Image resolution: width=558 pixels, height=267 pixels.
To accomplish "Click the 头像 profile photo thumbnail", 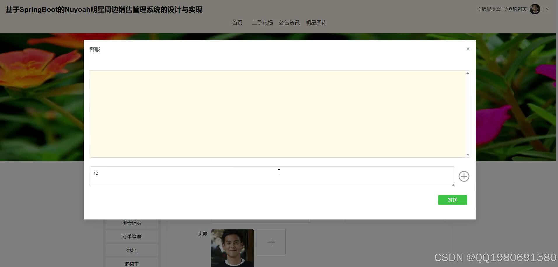I will point(232,248).
